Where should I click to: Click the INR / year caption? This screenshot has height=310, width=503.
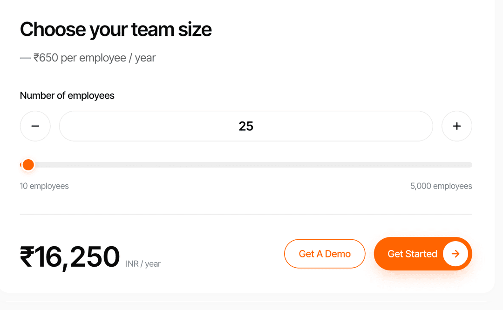coord(143,264)
